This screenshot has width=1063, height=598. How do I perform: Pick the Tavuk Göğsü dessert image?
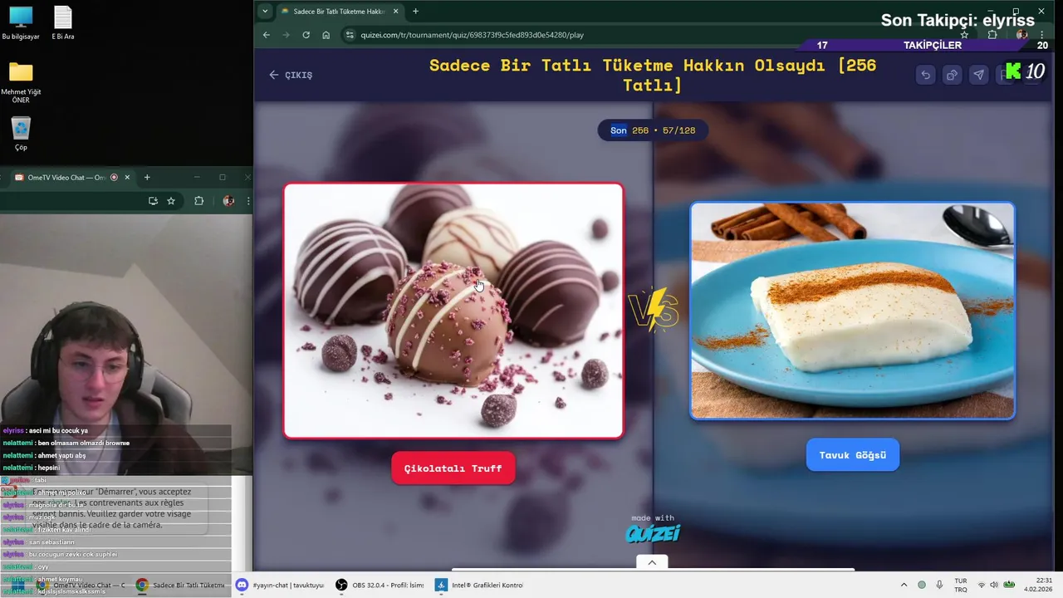click(x=852, y=311)
